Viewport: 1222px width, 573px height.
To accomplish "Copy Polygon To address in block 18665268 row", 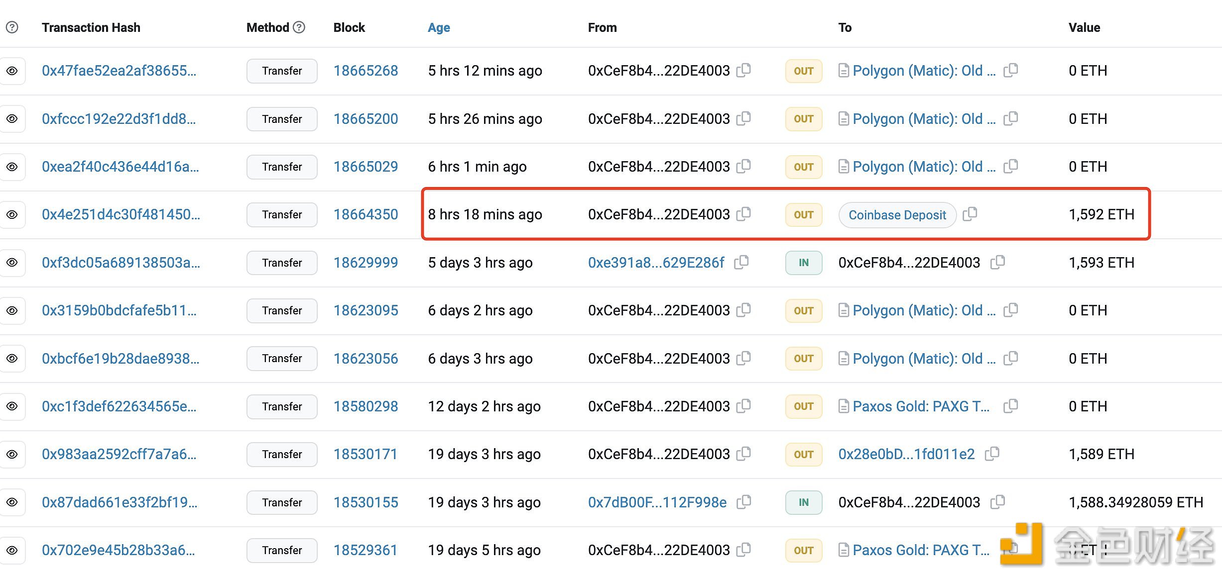I will tap(1010, 70).
